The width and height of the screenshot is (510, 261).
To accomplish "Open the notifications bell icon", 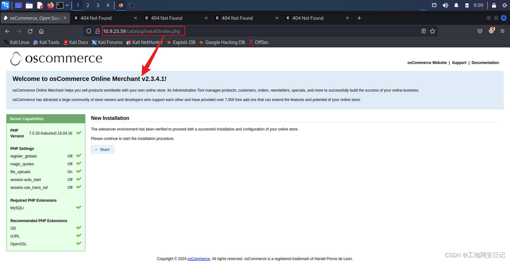I will (456, 5).
